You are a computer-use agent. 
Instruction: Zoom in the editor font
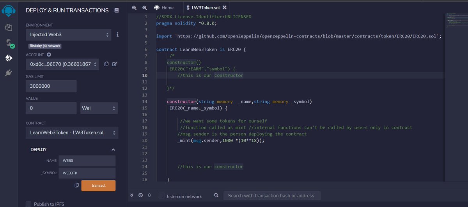coord(145,7)
